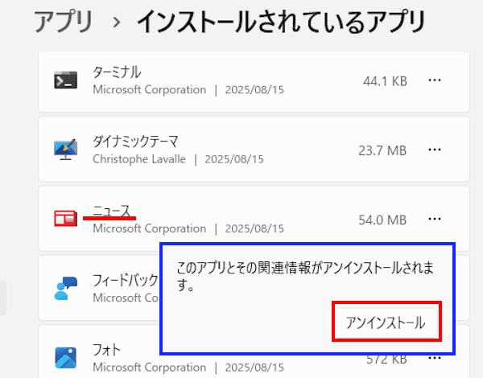The image size is (483, 378).
Task: Click Christophe Lavalle publisher text
Action: coord(139,159)
